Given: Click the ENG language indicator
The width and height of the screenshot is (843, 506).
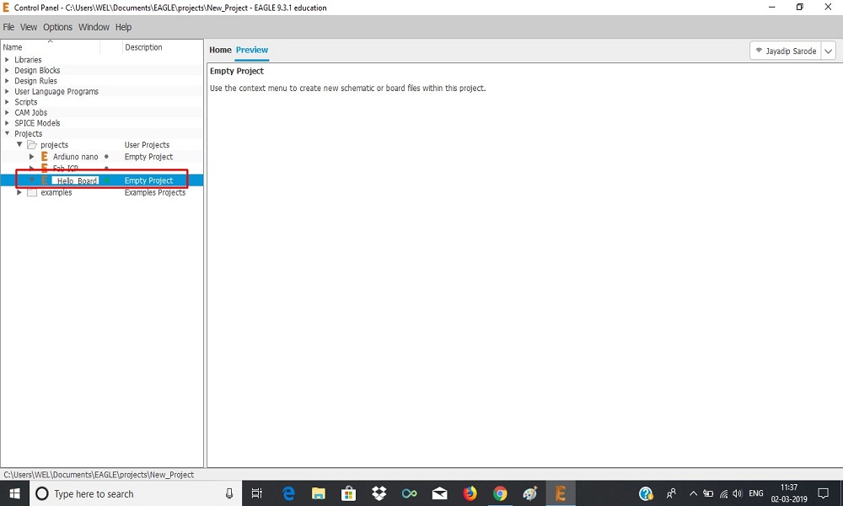Looking at the screenshot, I should 756,493.
